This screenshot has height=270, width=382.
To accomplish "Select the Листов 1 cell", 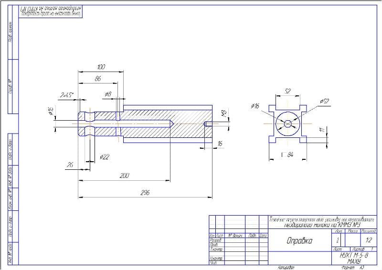I will (x=363, y=249).
